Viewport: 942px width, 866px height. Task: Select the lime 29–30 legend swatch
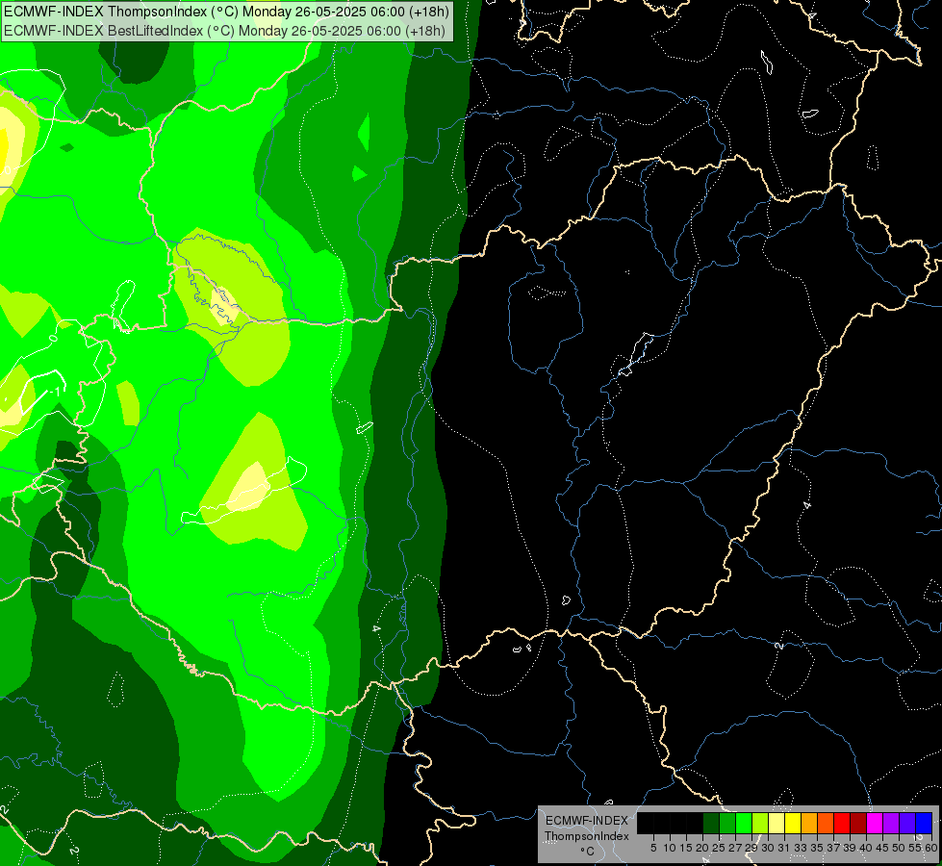pyautogui.click(x=760, y=823)
